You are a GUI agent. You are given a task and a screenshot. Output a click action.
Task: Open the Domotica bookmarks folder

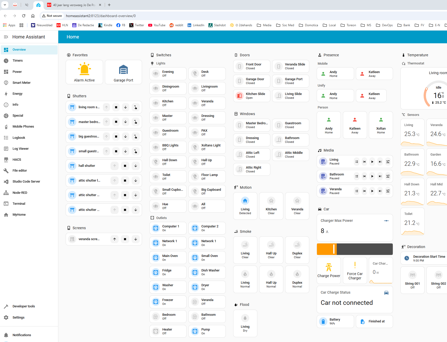click(x=308, y=25)
